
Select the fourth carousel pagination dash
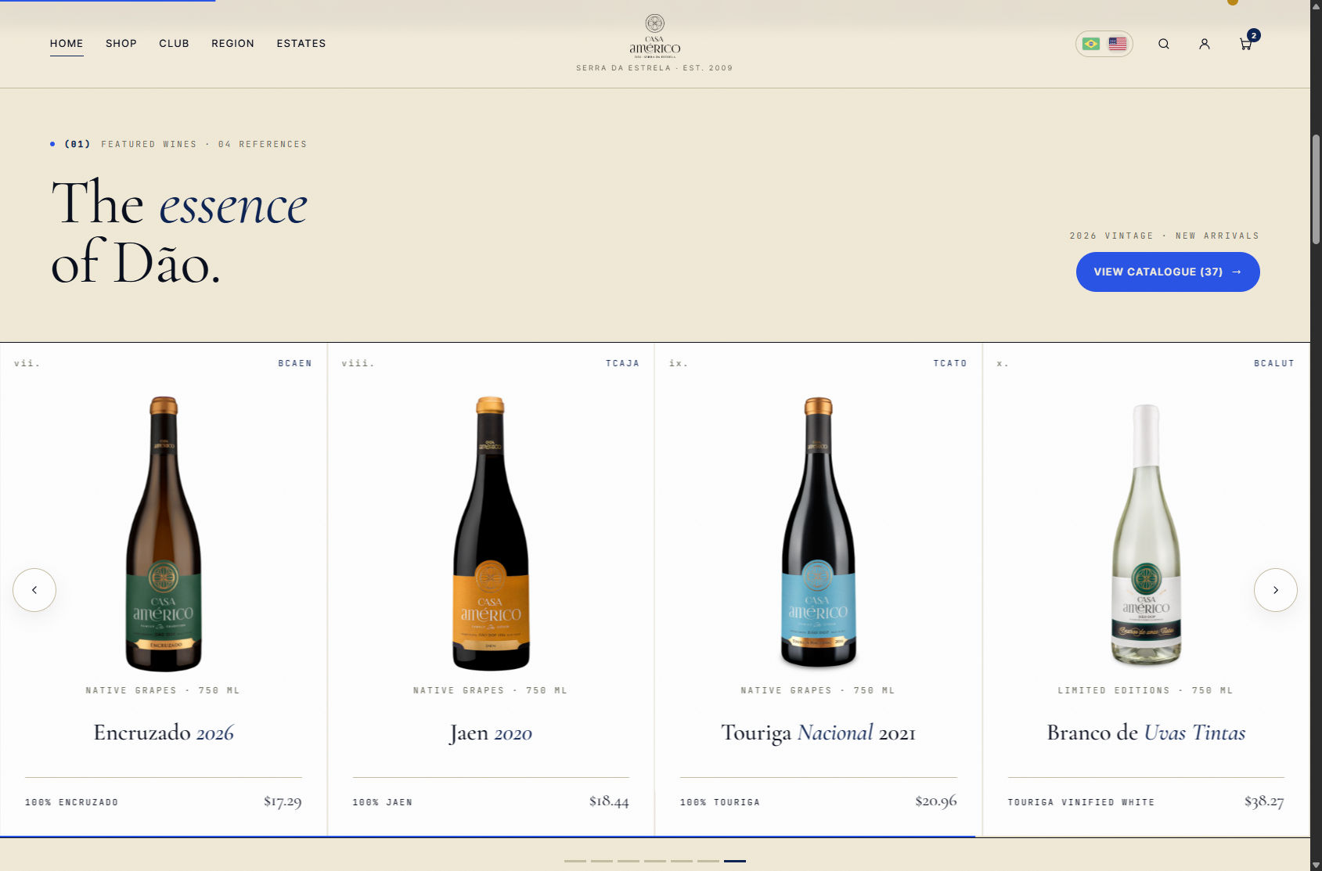pos(655,861)
